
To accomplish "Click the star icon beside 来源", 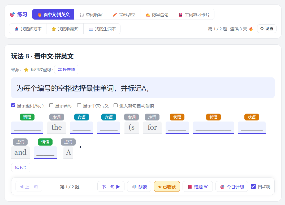I will tap(26, 70).
